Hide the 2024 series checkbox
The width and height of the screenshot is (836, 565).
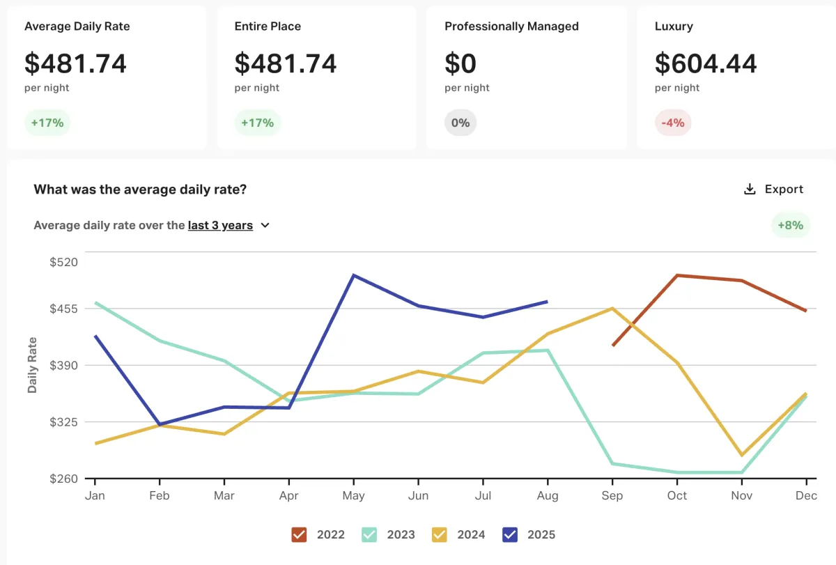click(440, 535)
